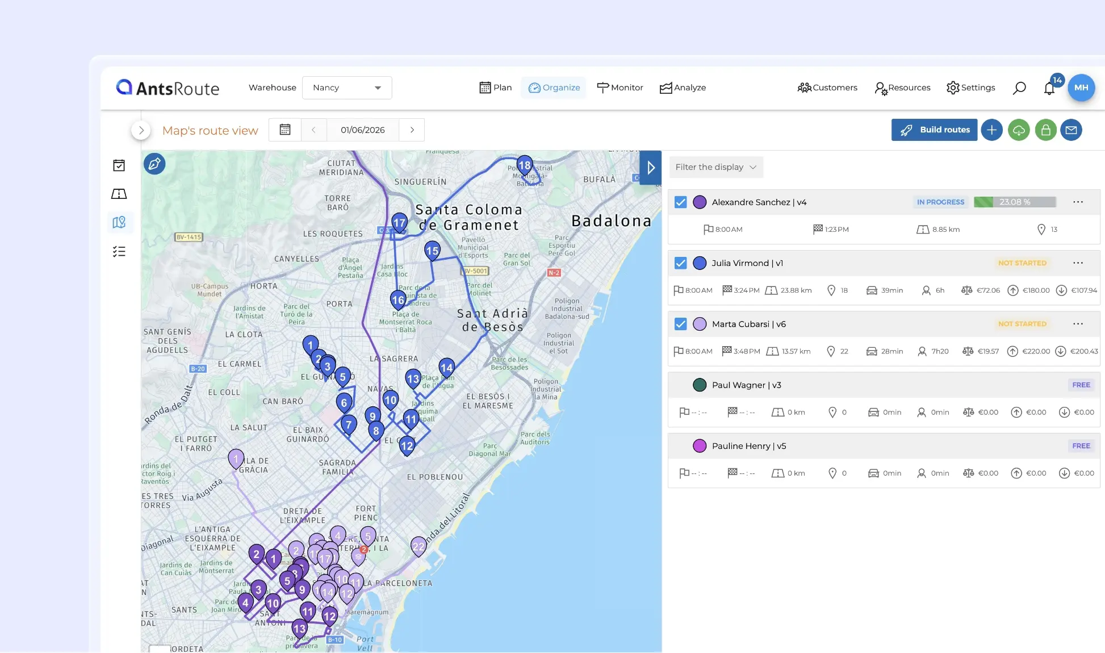Go to Resources section
Viewport: 1105px width, 653px height.
coord(902,88)
